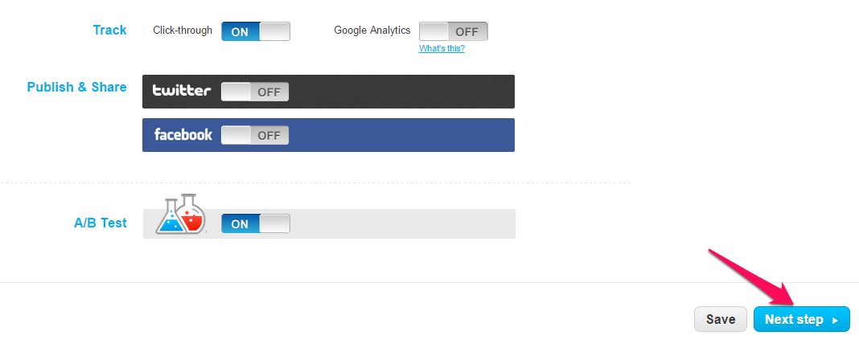Image resolution: width=859 pixels, height=344 pixels.
Task: Select the A/B Test section label
Action: coord(101,223)
